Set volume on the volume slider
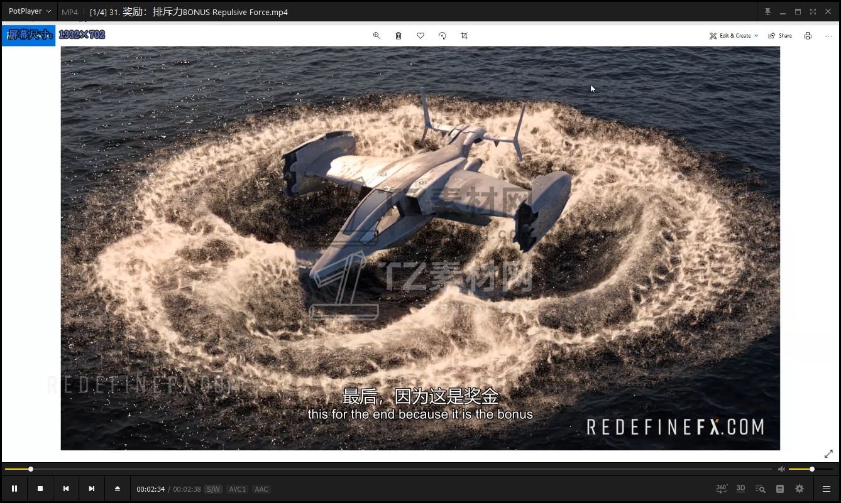This screenshot has width=841, height=503. (x=811, y=469)
